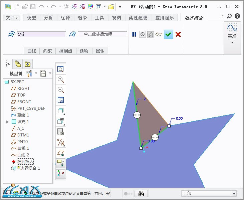Switch to the 视图 ribbon tab
The height and width of the screenshot is (200, 244).
pos(116,18)
